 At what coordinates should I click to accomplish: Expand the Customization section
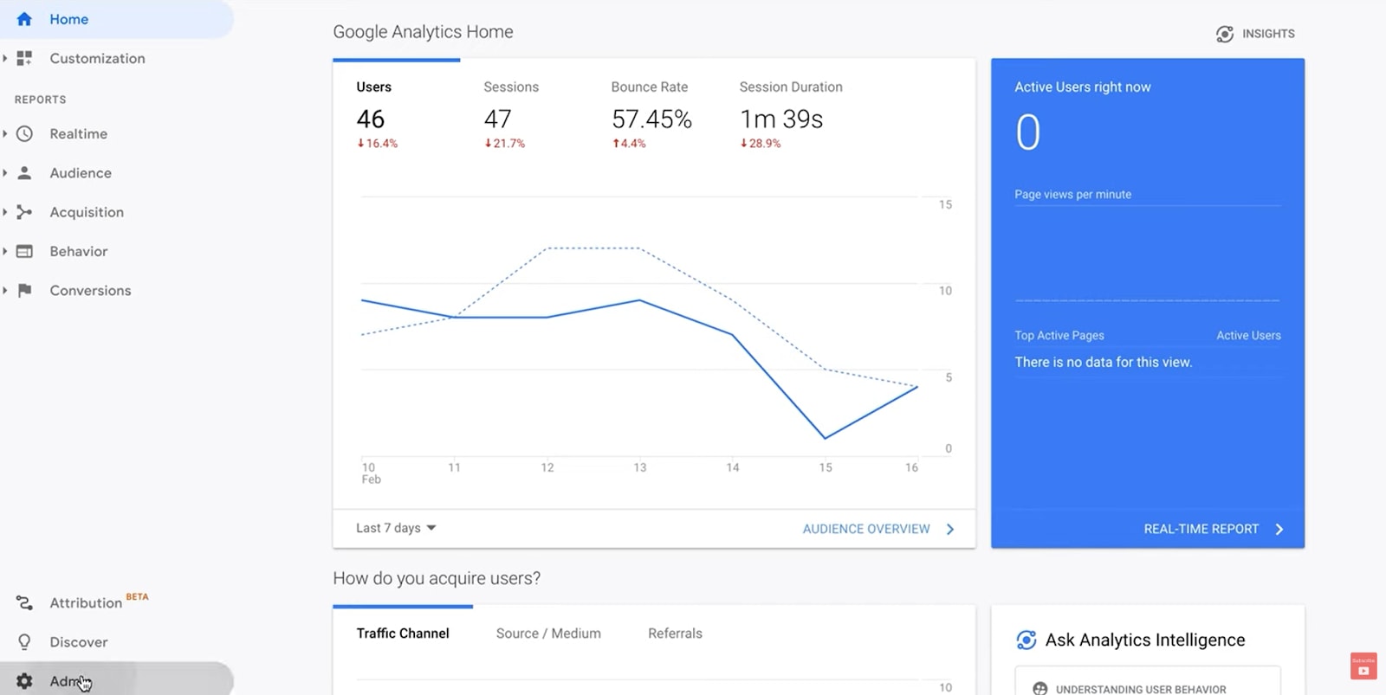coord(5,58)
